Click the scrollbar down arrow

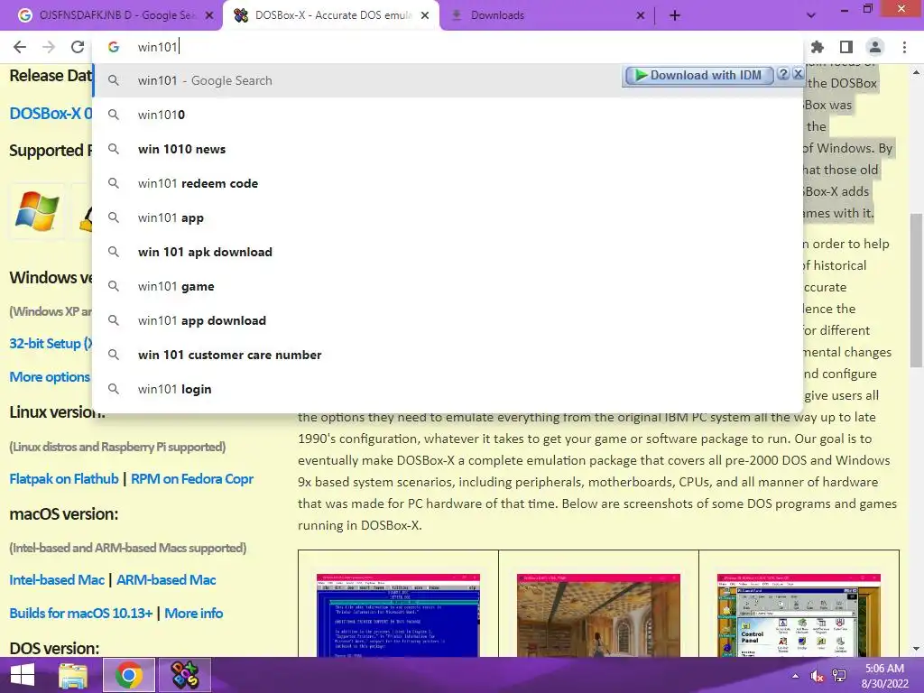[x=916, y=649]
